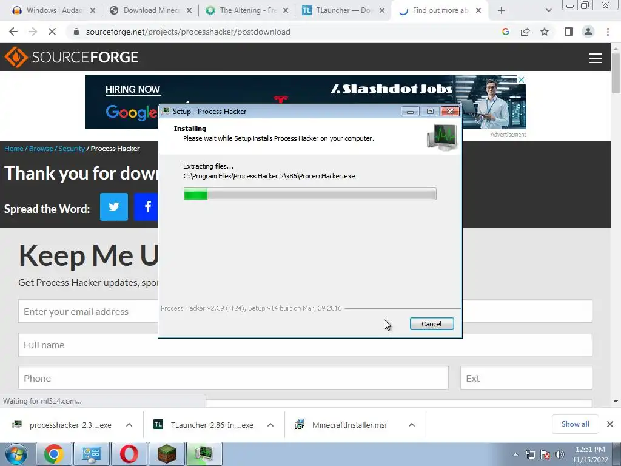Screen dimensions: 621x466
Task: Click the Slashdot Jobs advertisement banner
Action: click(306, 102)
